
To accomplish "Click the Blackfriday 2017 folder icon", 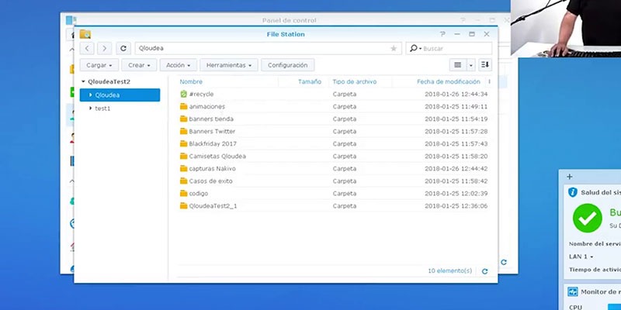I will point(183,143).
